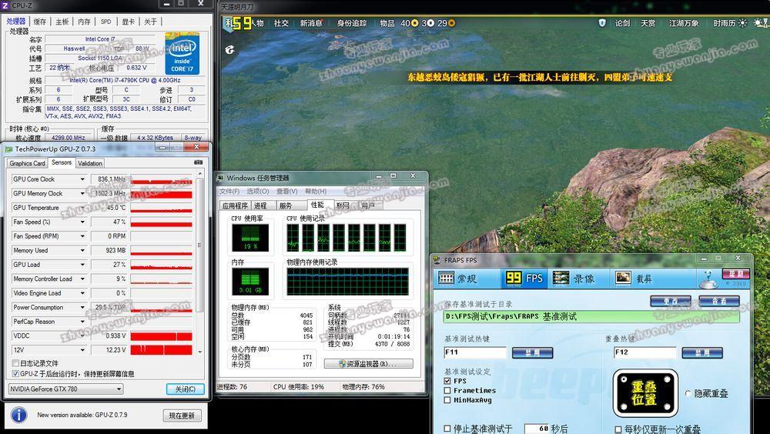
Task: Enable the Frametimes checkbox
Action: click(x=447, y=390)
